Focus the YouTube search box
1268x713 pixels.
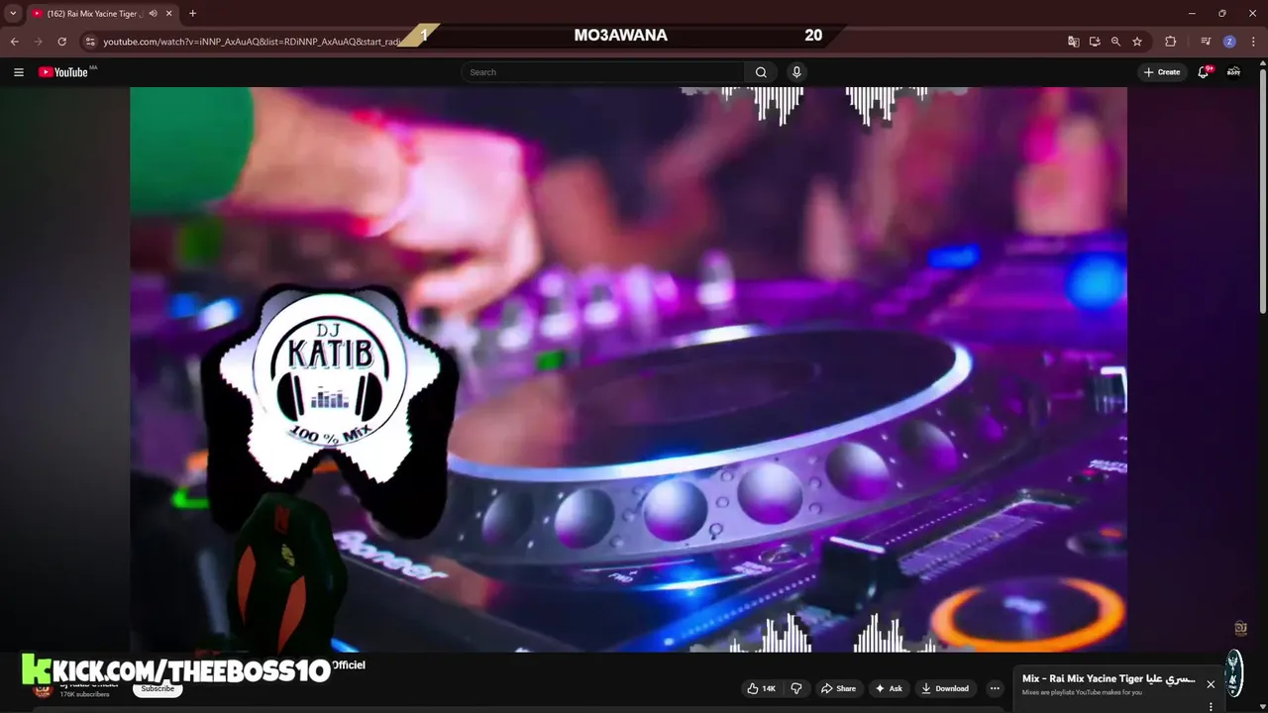click(602, 72)
